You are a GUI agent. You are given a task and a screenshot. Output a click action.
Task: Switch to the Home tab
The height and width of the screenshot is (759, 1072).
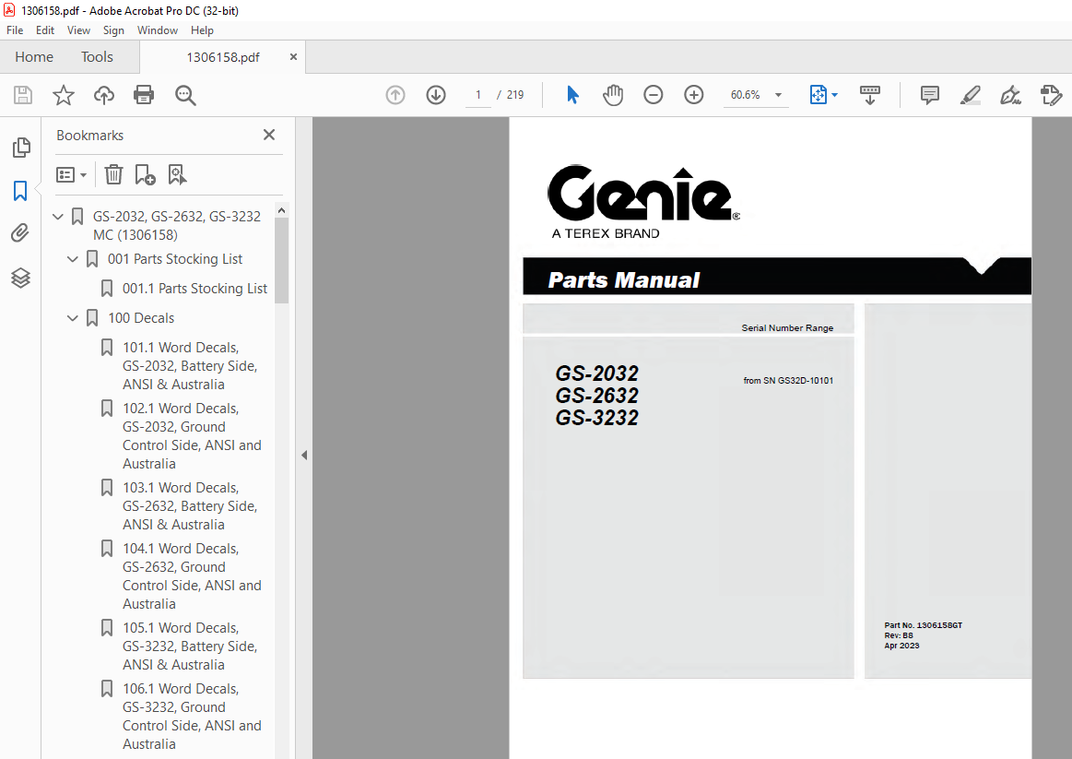pyautogui.click(x=34, y=57)
